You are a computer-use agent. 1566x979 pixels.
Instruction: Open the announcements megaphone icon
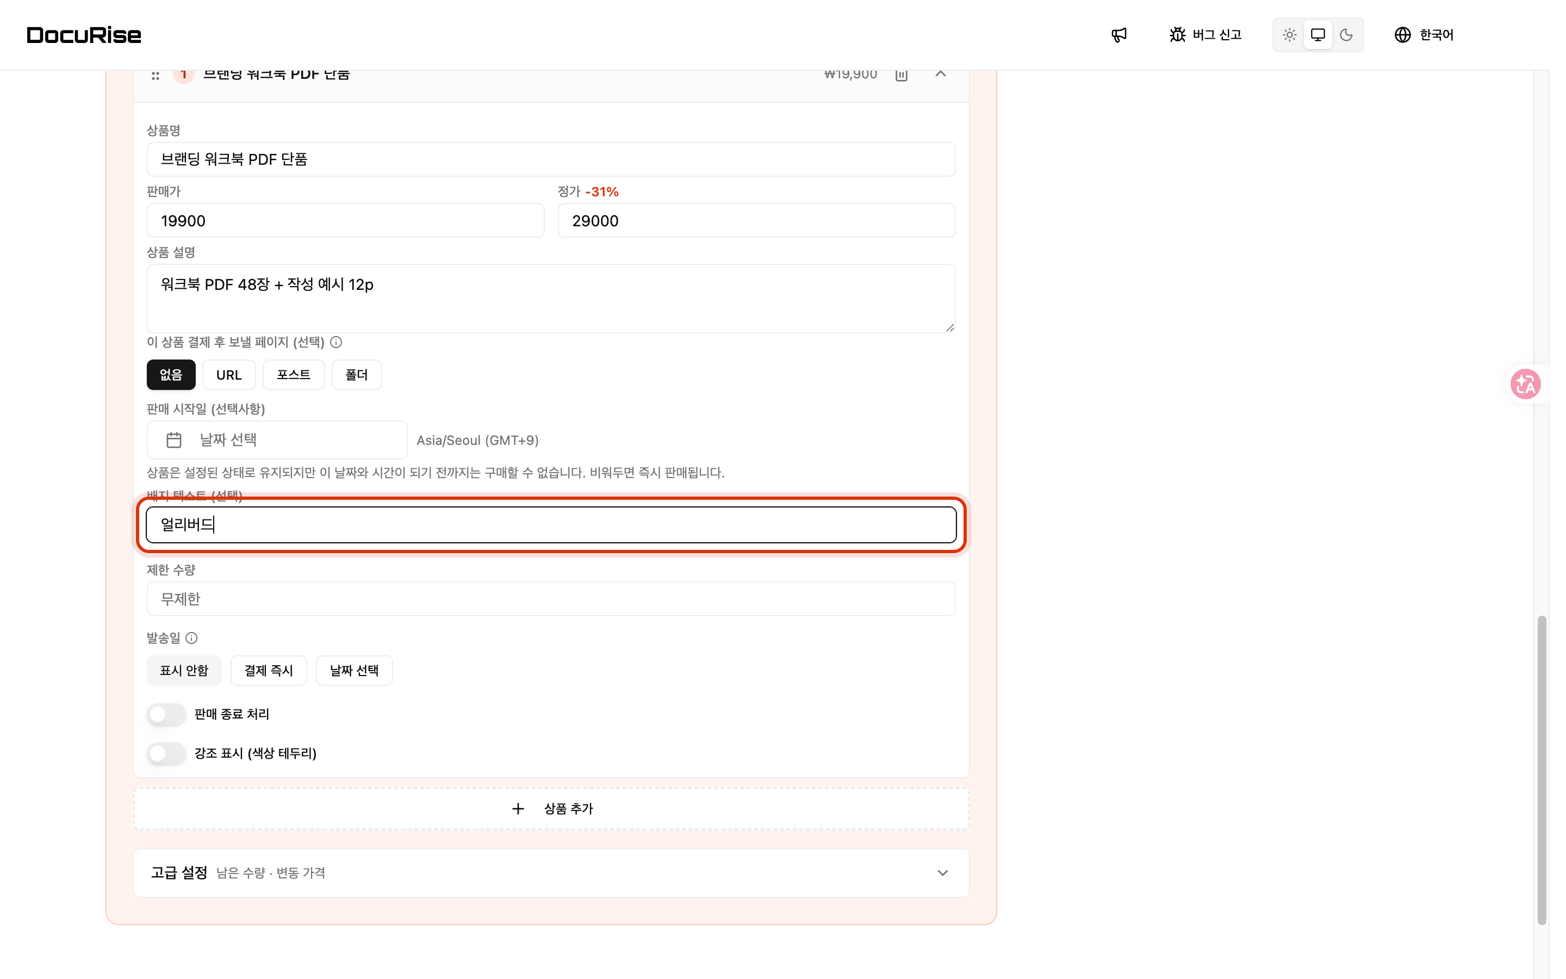1119,35
